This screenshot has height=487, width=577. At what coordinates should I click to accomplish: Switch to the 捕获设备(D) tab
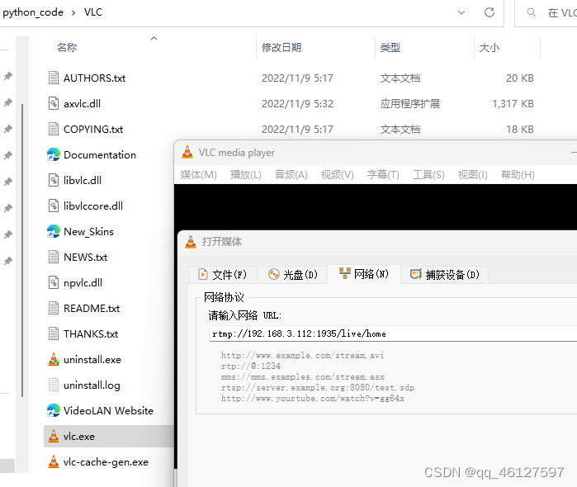tap(445, 275)
